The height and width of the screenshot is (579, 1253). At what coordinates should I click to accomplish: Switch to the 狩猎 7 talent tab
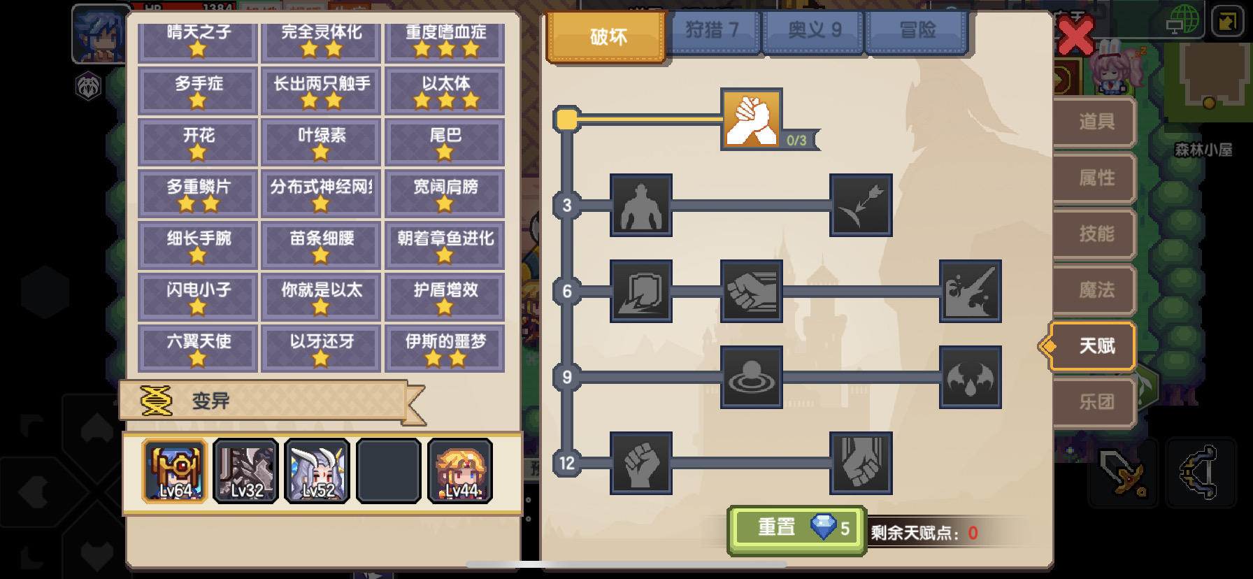(x=713, y=31)
